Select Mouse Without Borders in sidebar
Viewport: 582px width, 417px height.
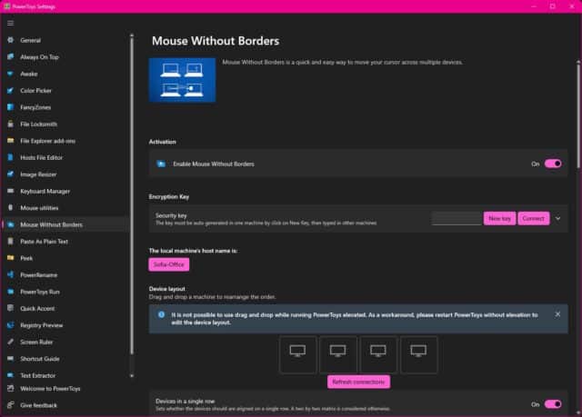[65, 224]
